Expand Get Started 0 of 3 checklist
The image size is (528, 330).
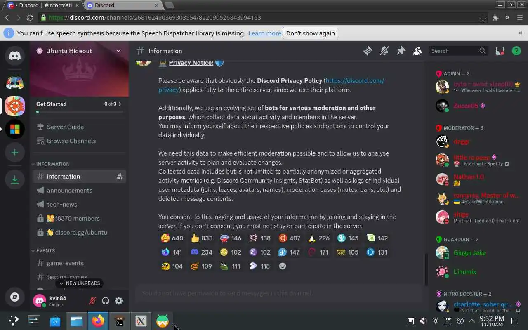pos(79,104)
